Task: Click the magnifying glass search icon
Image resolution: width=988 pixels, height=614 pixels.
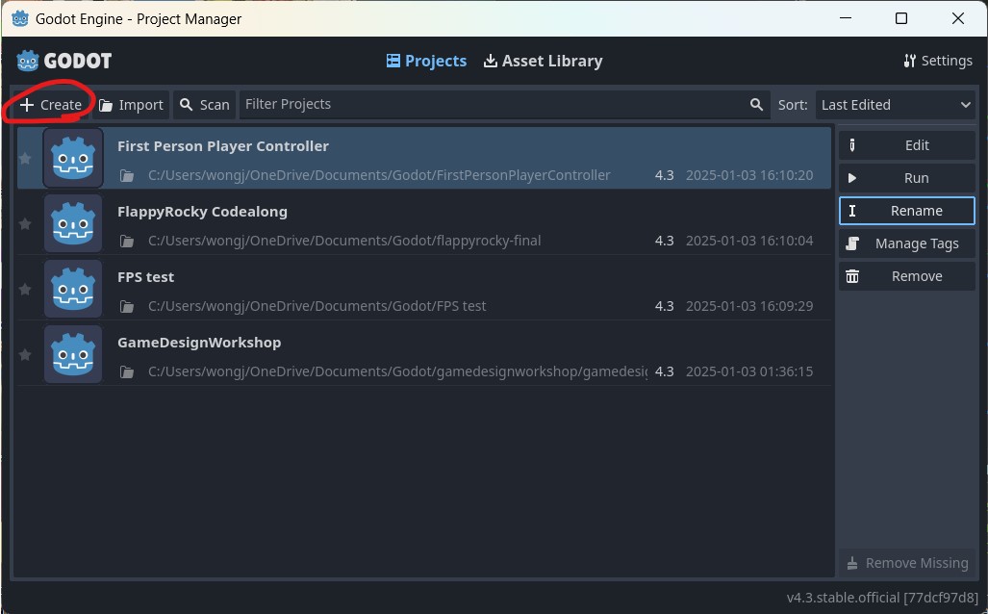Action: (756, 104)
